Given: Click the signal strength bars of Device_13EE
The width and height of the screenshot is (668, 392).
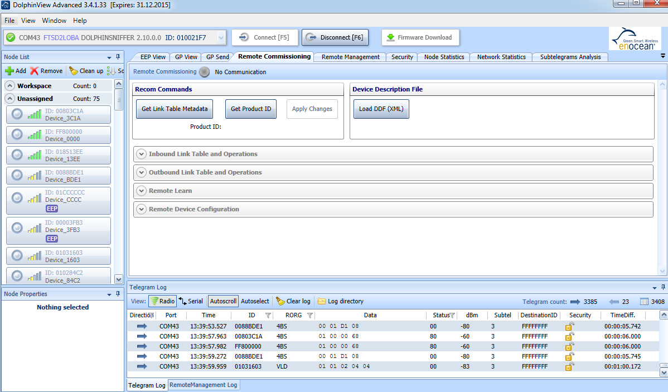Looking at the screenshot, I should coord(35,154).
